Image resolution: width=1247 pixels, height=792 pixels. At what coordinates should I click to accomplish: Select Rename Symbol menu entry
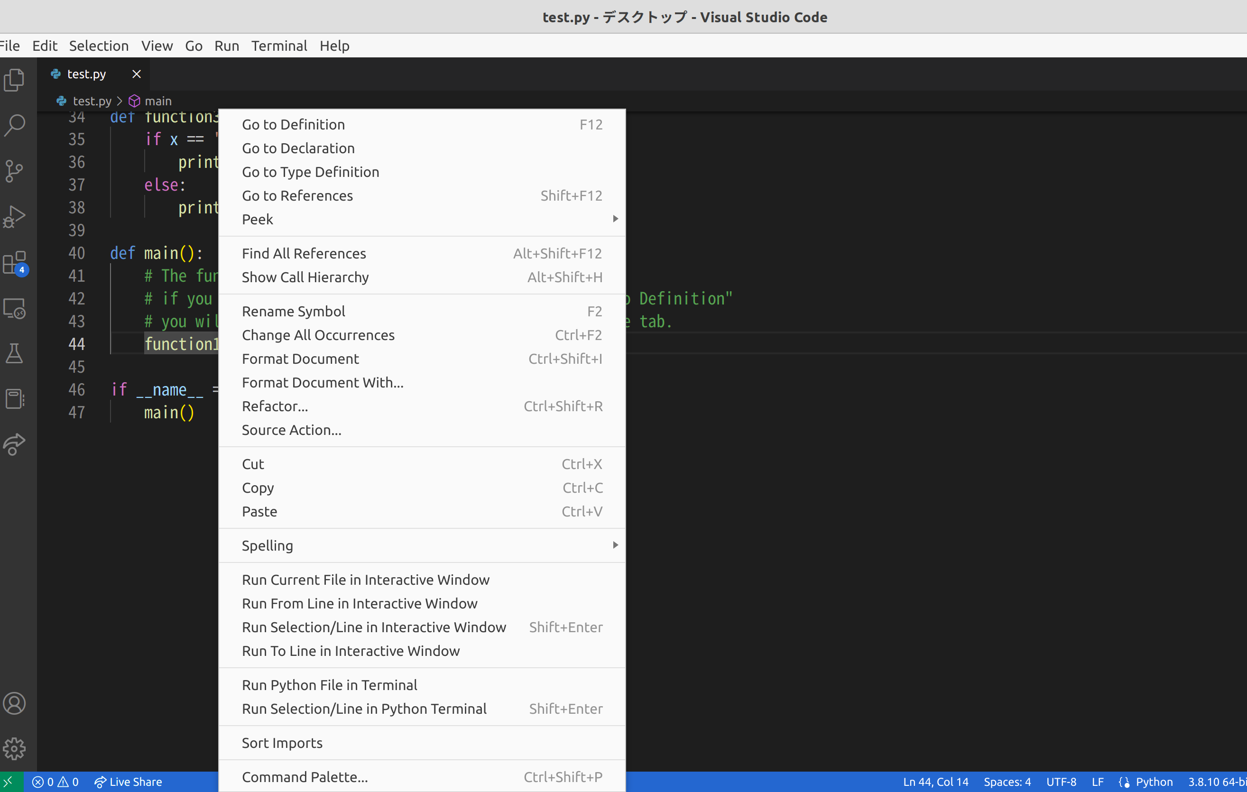293,312
